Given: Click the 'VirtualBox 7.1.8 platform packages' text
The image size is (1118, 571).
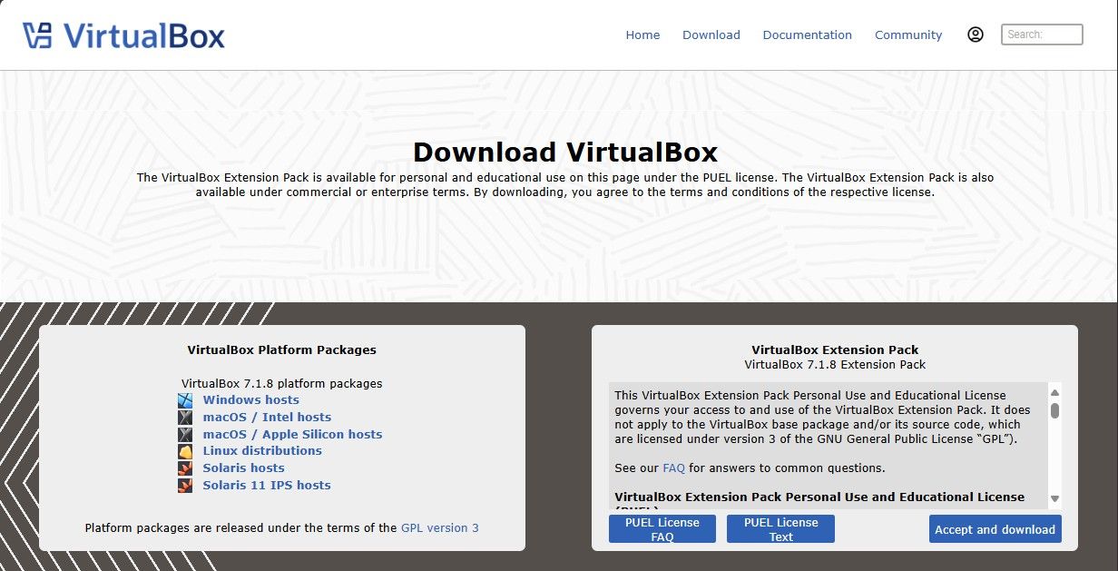Looking at the screenshot, I should point(282,384).
